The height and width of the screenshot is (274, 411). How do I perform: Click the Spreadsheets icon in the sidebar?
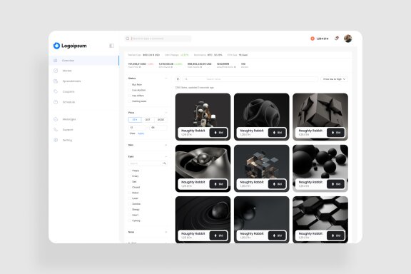(56, 81)
